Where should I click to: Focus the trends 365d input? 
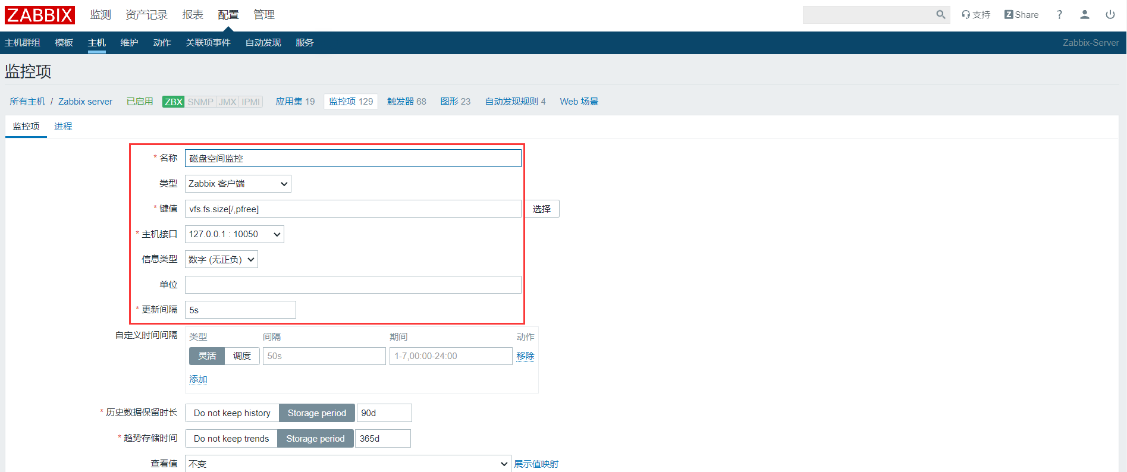(x=383, y=439)
